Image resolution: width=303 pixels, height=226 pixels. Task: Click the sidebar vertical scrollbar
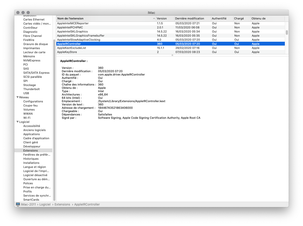54,120
